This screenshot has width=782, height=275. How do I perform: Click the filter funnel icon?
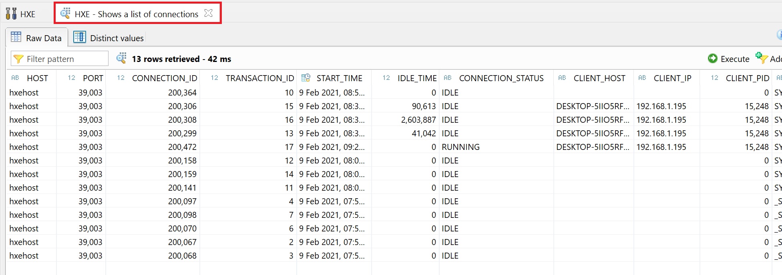pos(18,59)
